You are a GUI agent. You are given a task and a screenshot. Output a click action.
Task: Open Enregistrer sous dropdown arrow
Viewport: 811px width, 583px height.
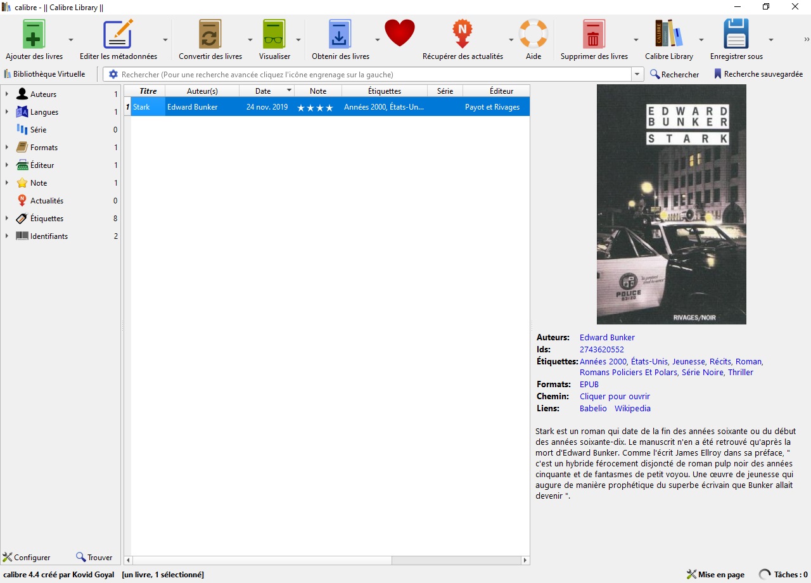coord(771,39)
